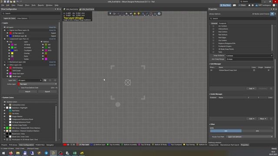Collapse the Signal And Plane Layers group

8,30
